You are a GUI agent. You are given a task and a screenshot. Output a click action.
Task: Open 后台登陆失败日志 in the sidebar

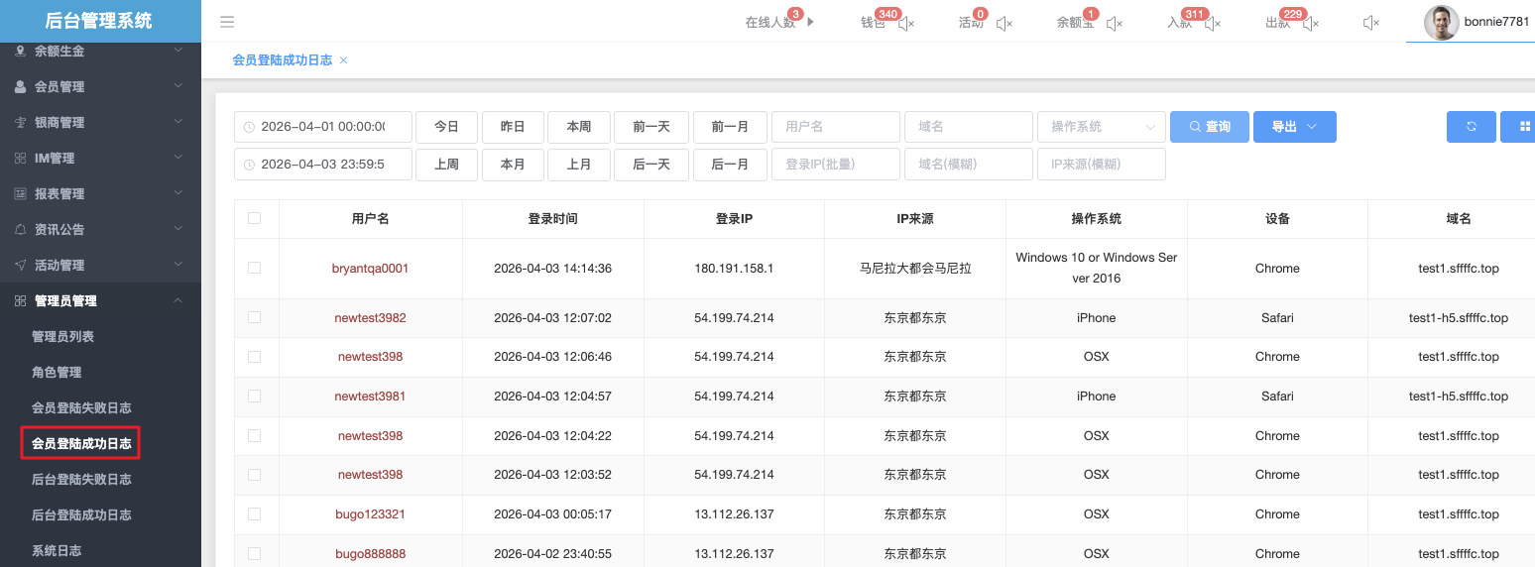click(81, 480)
